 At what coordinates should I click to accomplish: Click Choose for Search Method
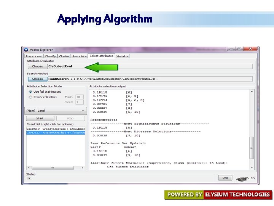click(x=37, y=79)
